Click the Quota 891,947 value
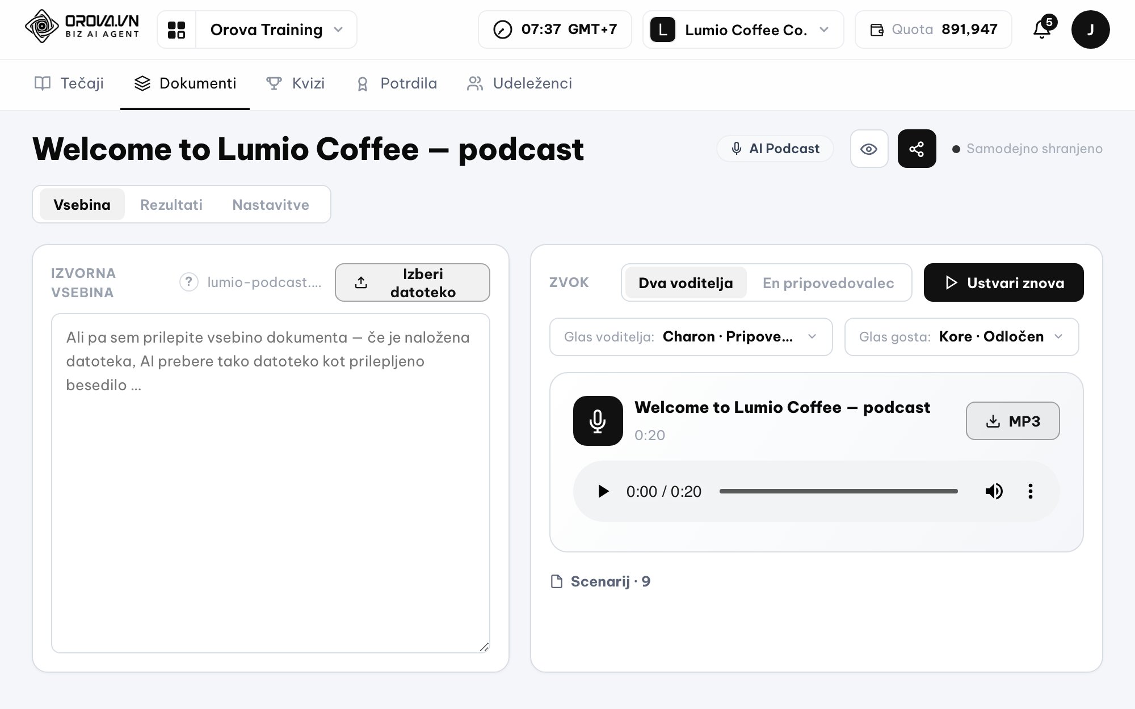Screen dimensions: 1135x709 click(x=969, y=29)
